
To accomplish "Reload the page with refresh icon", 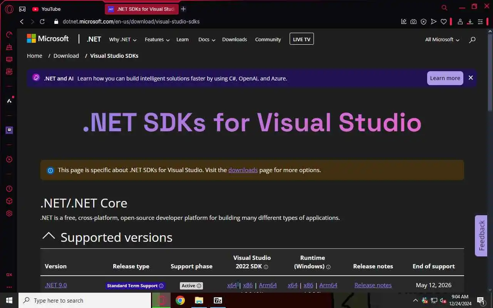I will (x=42, y=22).
